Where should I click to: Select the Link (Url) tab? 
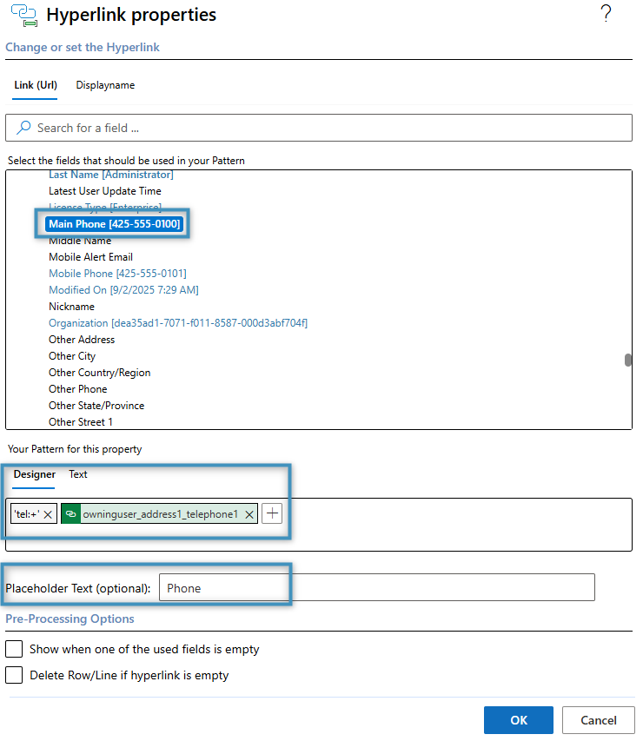point(36,85)
